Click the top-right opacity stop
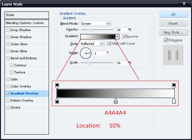This screenshot has height=140, width=192. pos(174,85)
